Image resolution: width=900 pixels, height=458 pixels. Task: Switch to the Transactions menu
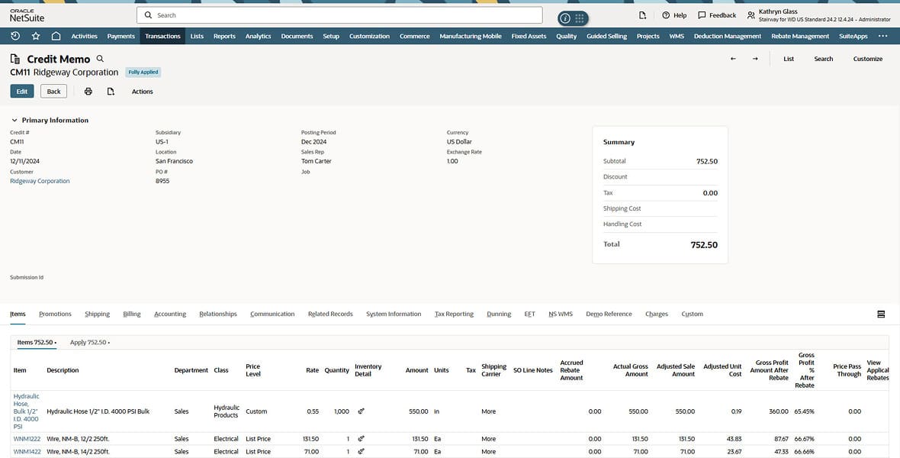[162, 35]
